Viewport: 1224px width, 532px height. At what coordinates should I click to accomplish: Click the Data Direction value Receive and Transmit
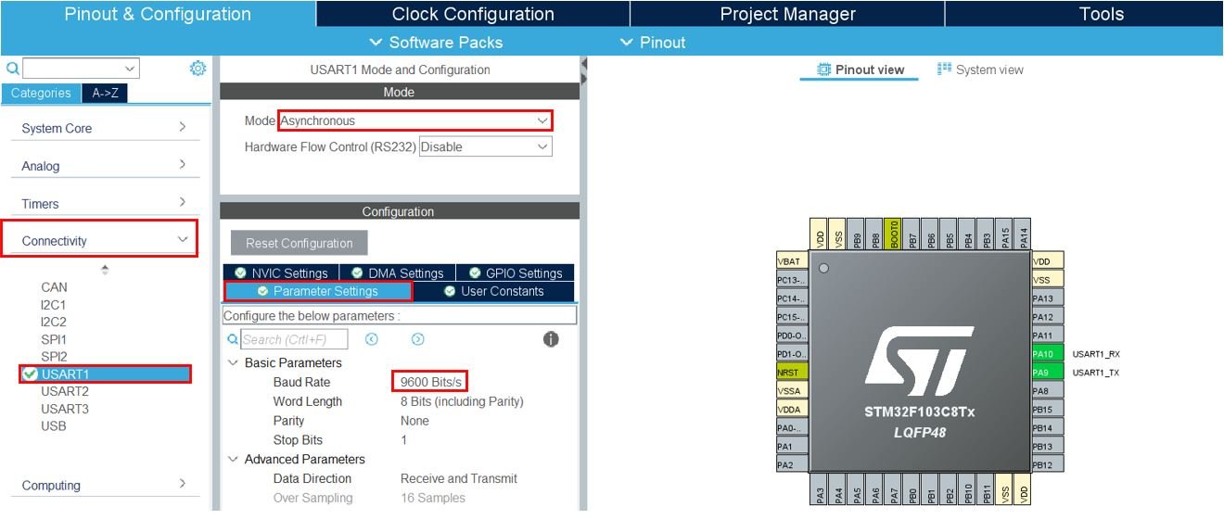coord(459,478)
